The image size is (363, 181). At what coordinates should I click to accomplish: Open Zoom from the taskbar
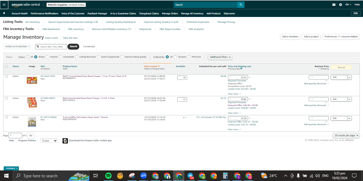[x=143, y=176]
